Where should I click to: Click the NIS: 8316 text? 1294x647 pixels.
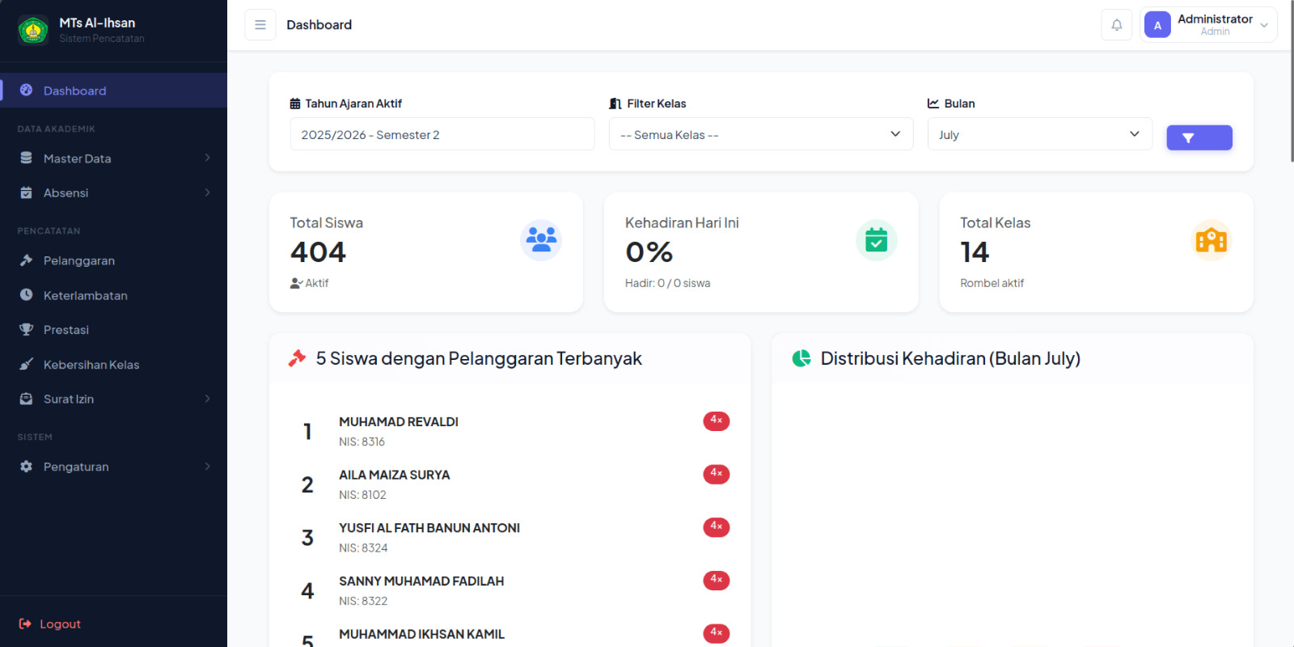[x=362, y=442]
